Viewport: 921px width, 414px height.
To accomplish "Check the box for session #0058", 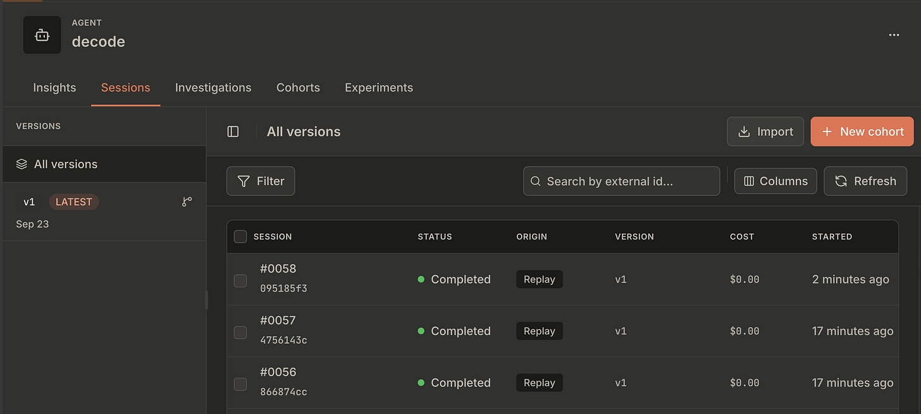I will (x=240, y=281).
